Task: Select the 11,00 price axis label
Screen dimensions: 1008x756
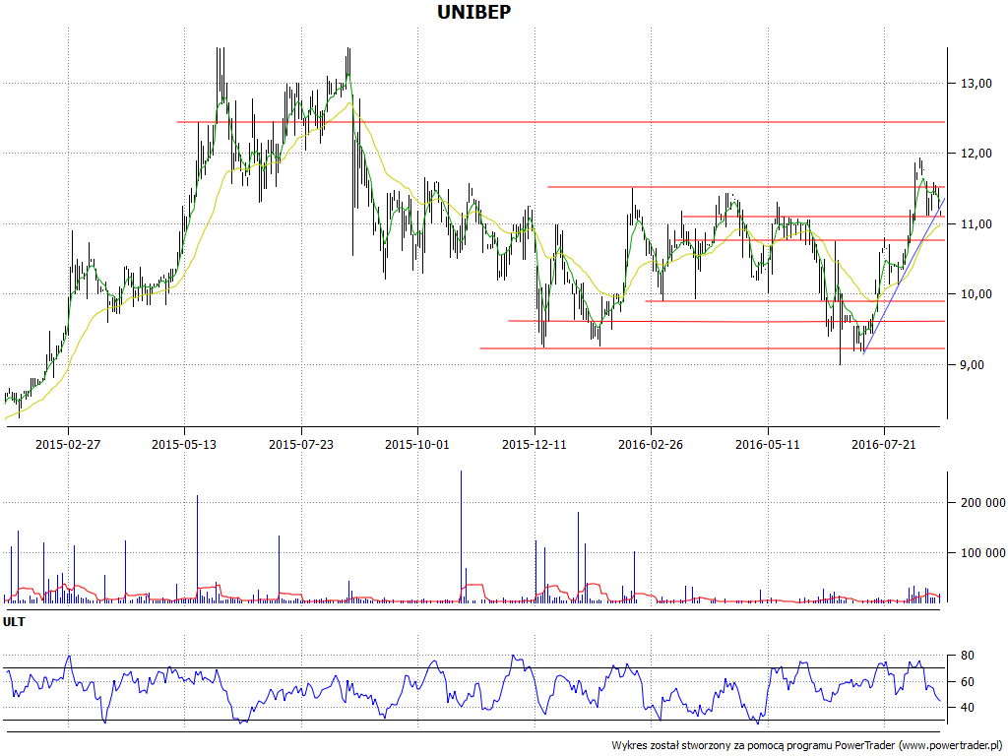Action: click(x=976, y=224)
